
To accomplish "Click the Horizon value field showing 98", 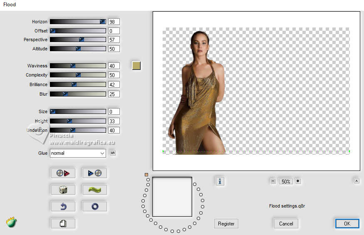I will [114, 22].
